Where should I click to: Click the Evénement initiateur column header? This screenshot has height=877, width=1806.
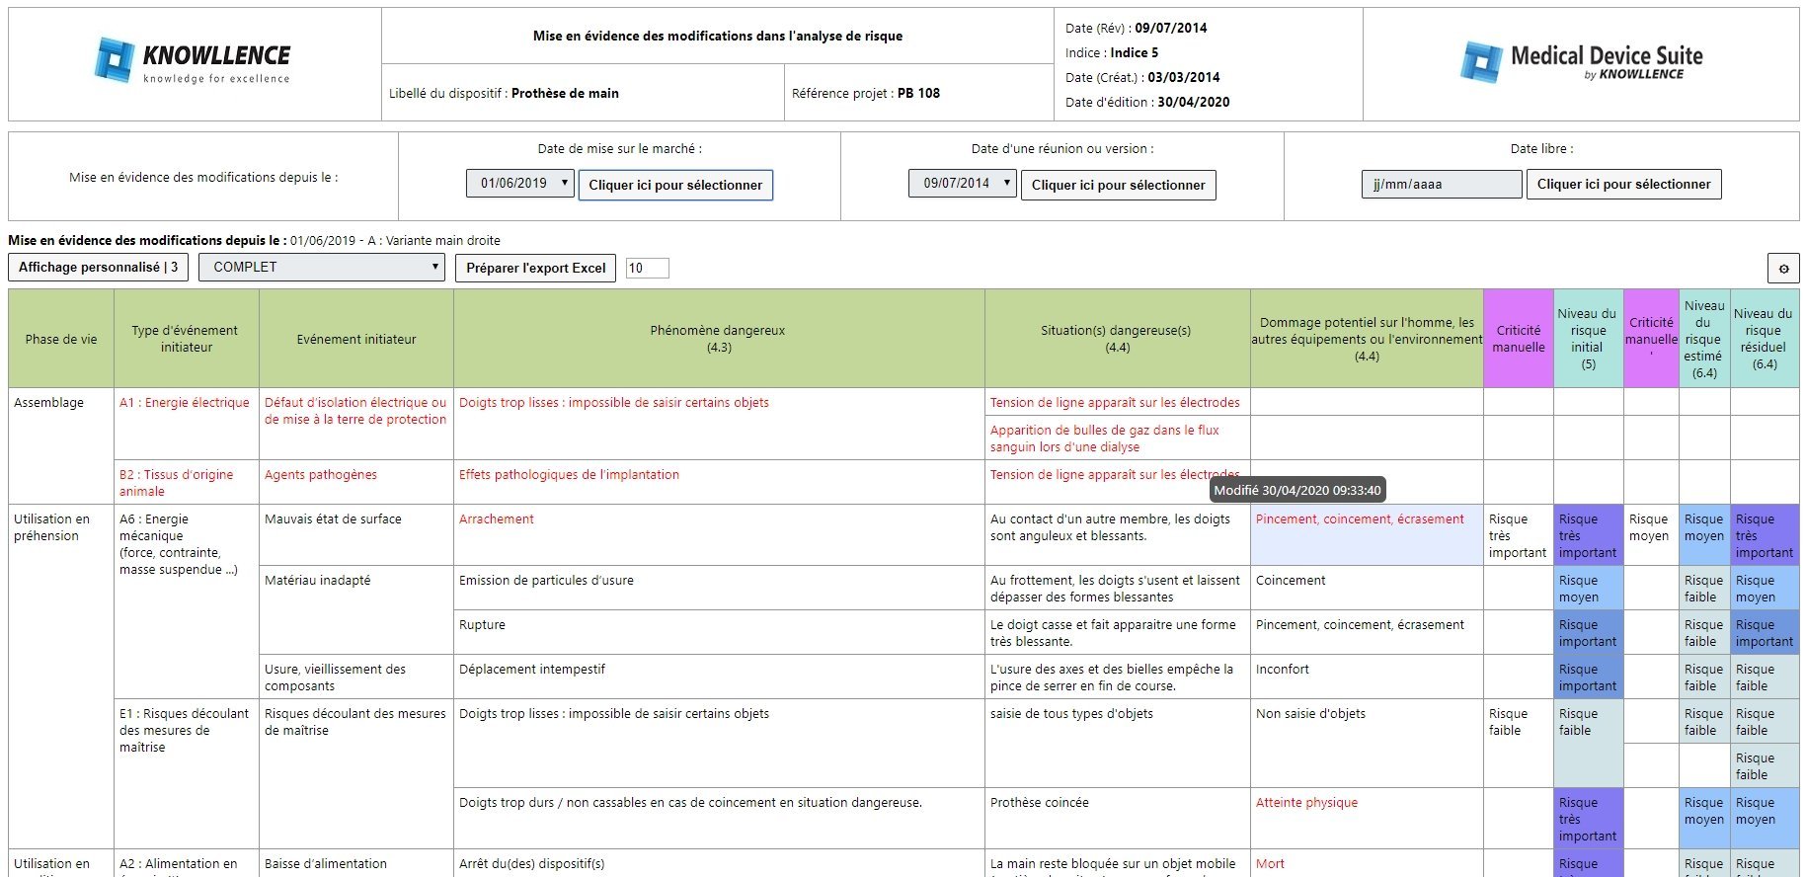coord(356,339)
